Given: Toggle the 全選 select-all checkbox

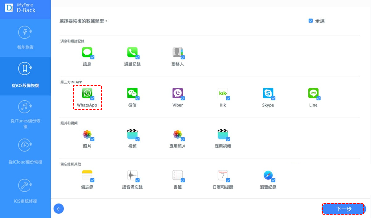Looking at the screenshot, I should tap(311, 21).
